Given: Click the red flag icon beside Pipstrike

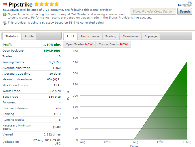Looking at the screenshot, I should tap(5, 5).
